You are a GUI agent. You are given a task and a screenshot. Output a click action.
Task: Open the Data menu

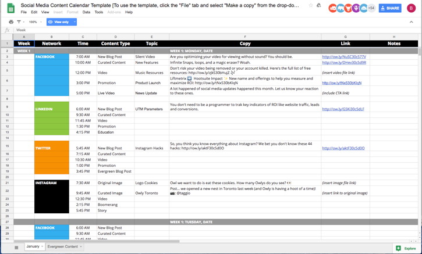coord(86,12)
